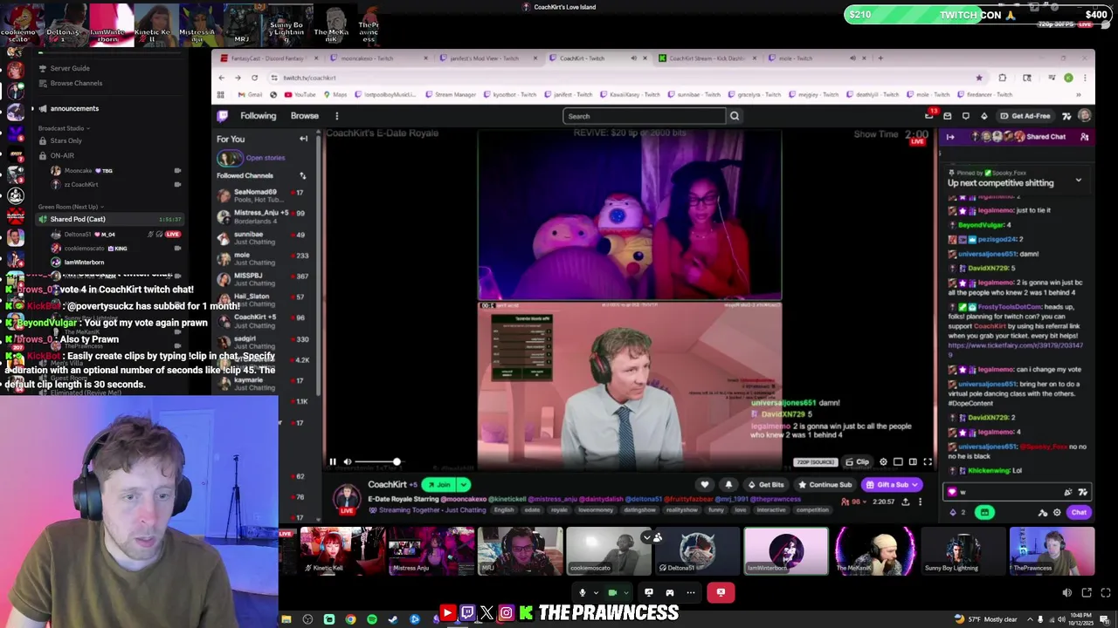
Task: Toggle camera in the call bar
Action: [612, 593]
